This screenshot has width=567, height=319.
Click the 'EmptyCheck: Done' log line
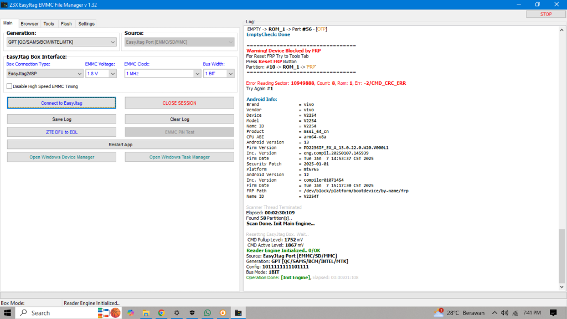point(268,35)
